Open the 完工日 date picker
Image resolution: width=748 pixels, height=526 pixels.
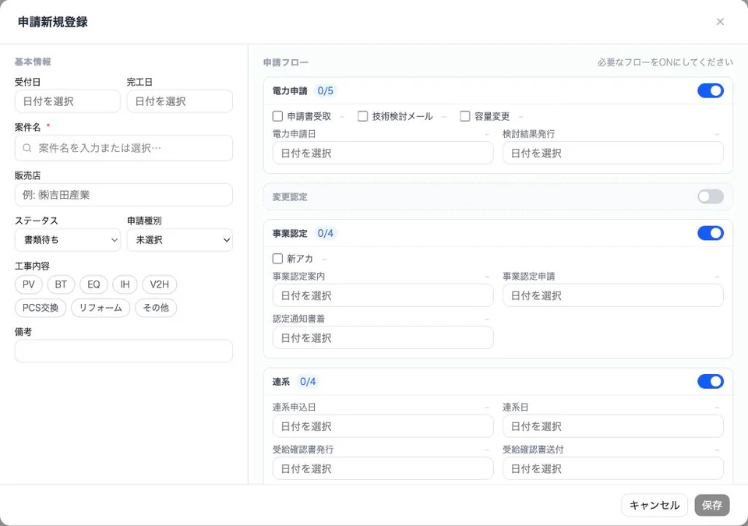click(180, 101)
